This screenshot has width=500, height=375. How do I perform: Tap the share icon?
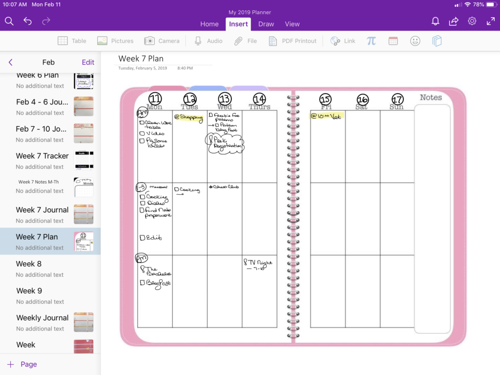coord(454,21)
